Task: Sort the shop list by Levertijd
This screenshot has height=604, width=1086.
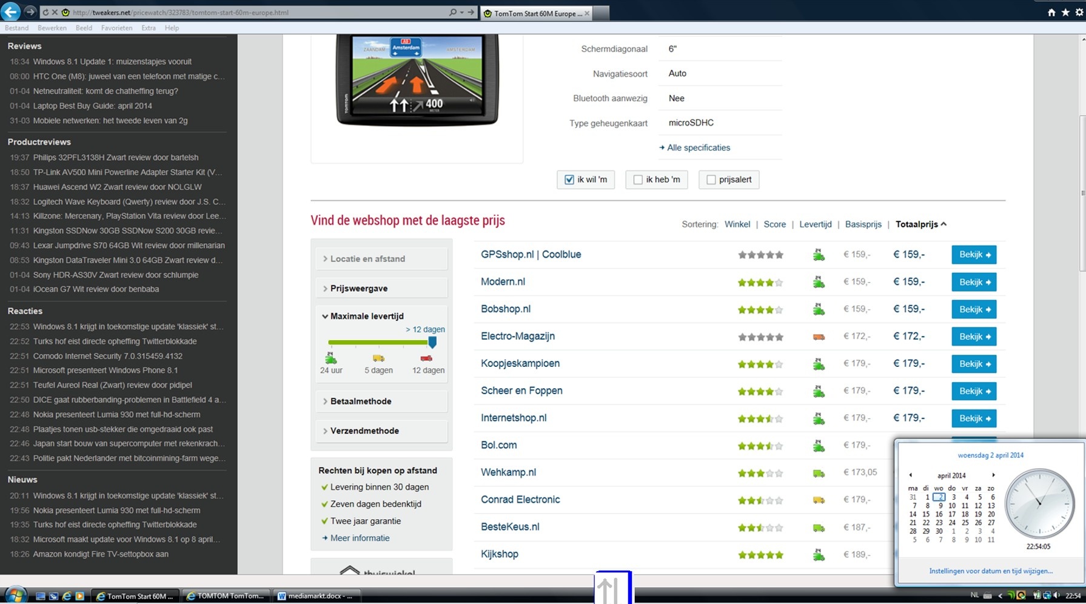Action: (816, 224)
